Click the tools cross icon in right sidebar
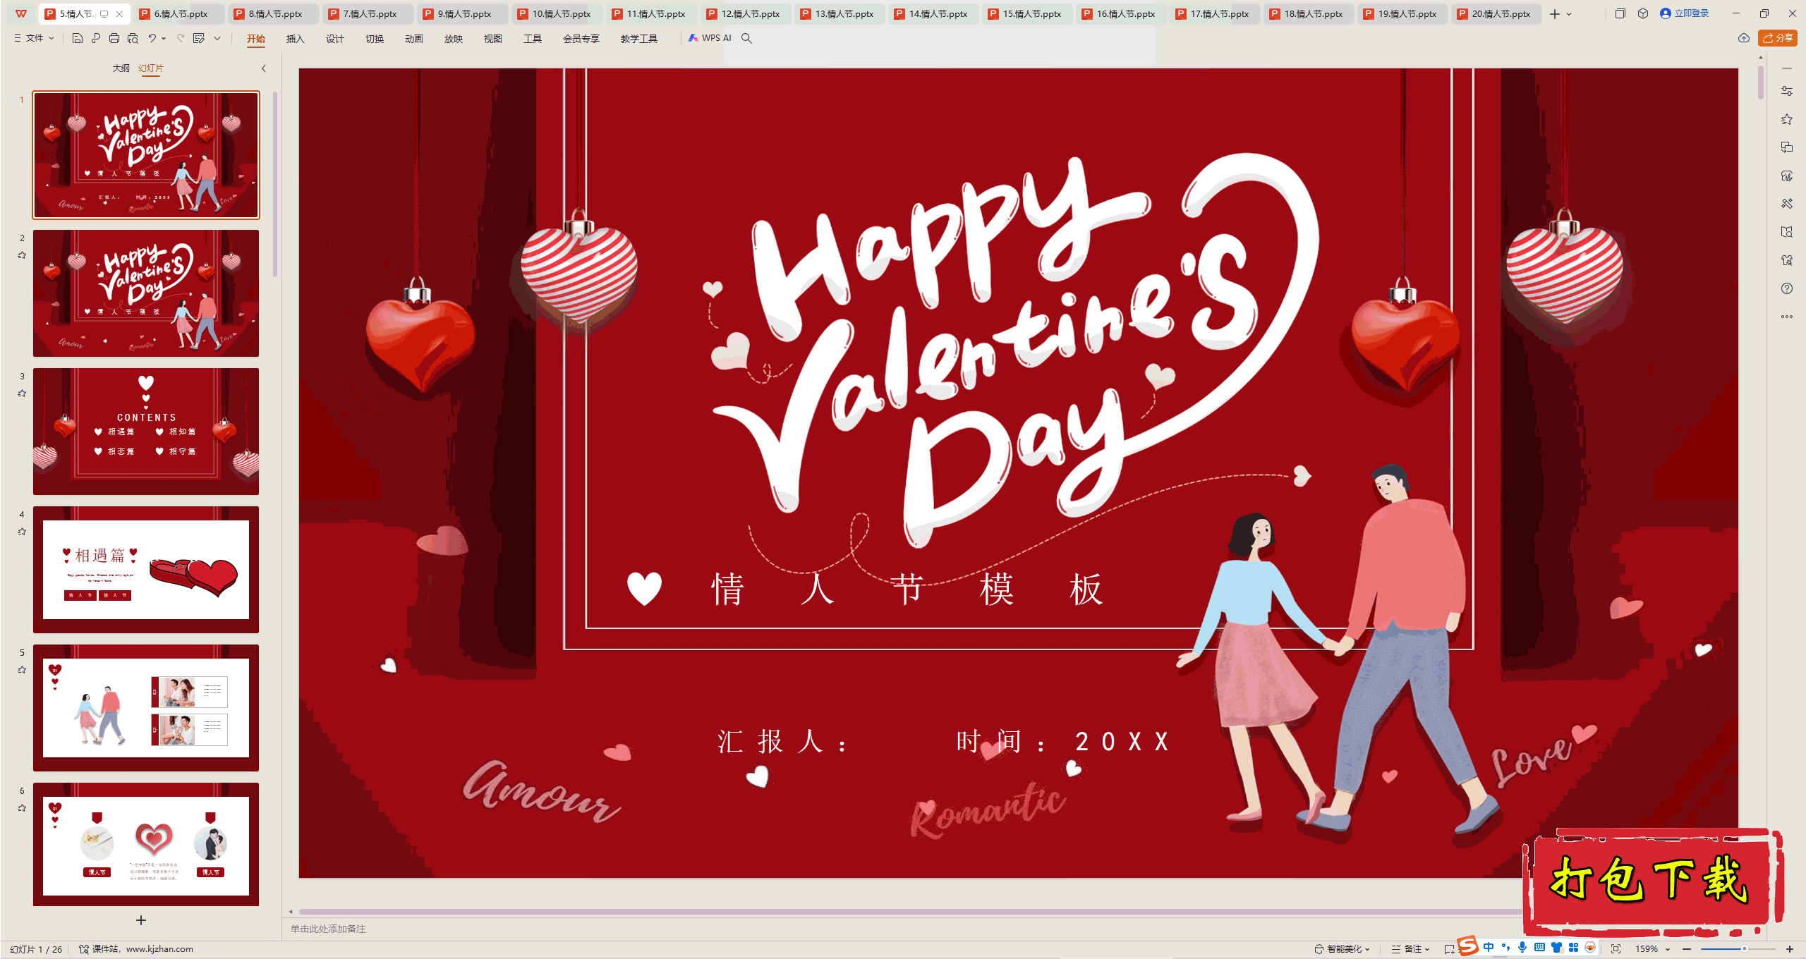 pos(1787,204)
